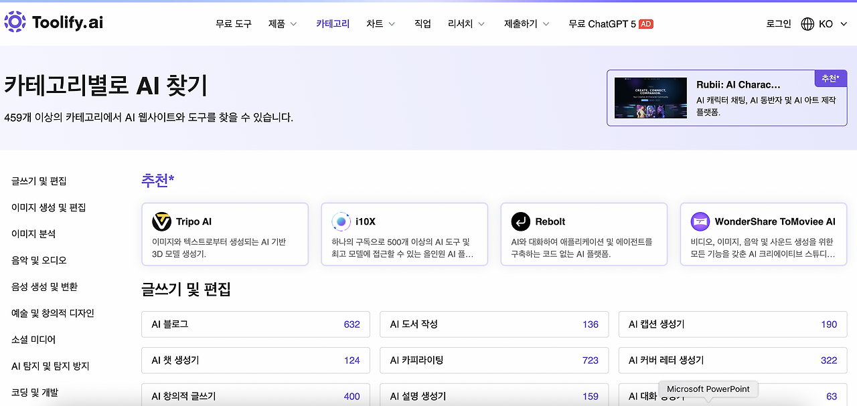857x406 pixels.
Task: Open the AI 설명 생성기 category
Action: click(495, 396)
